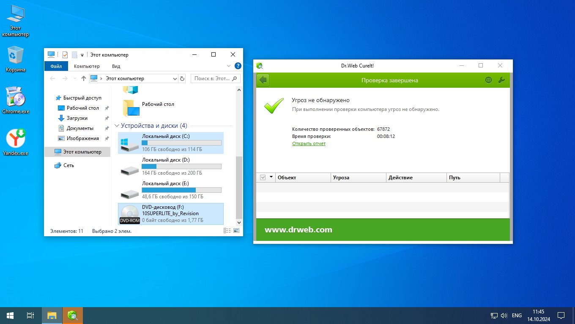This screenshot has width=575, height=324.
Task: Open the language globe icon in Dr.Web
Action: (x=488, y=80)
